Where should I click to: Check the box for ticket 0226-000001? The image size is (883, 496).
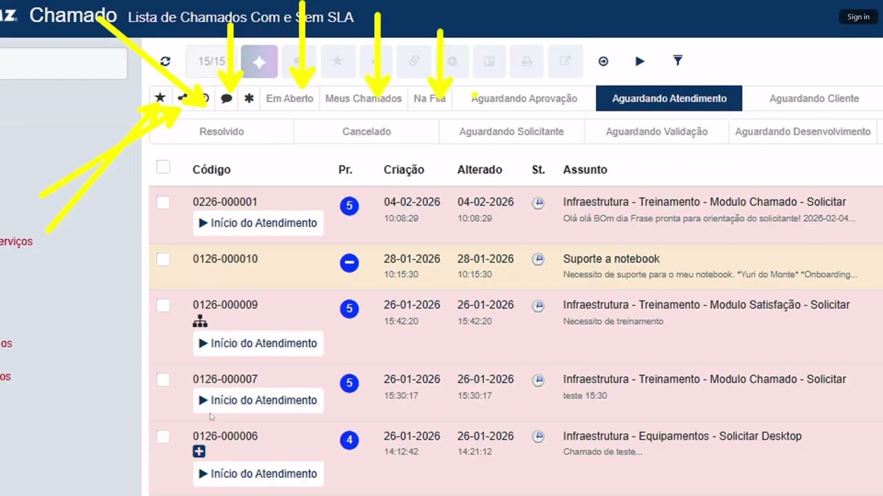click(x=163, y=203)
